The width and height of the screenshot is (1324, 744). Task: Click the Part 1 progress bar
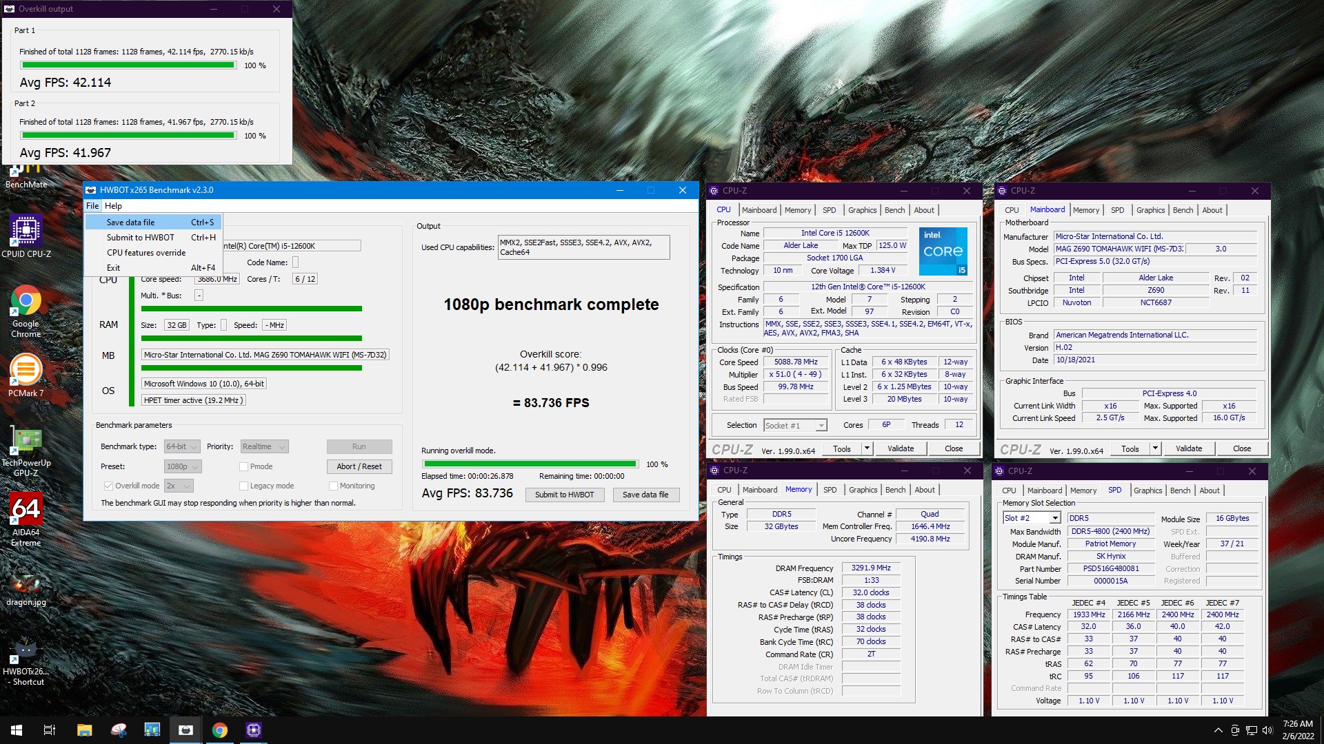[x=128, y=65]
